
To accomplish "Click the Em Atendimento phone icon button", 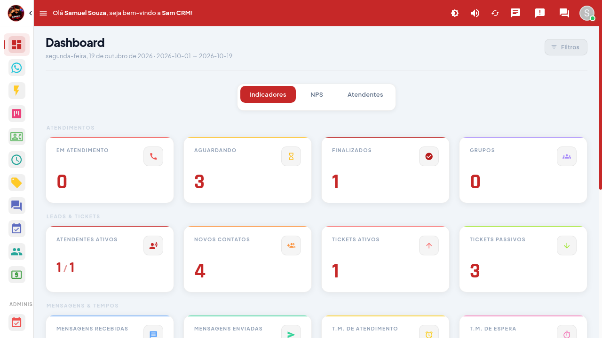I will coord(153,156).
